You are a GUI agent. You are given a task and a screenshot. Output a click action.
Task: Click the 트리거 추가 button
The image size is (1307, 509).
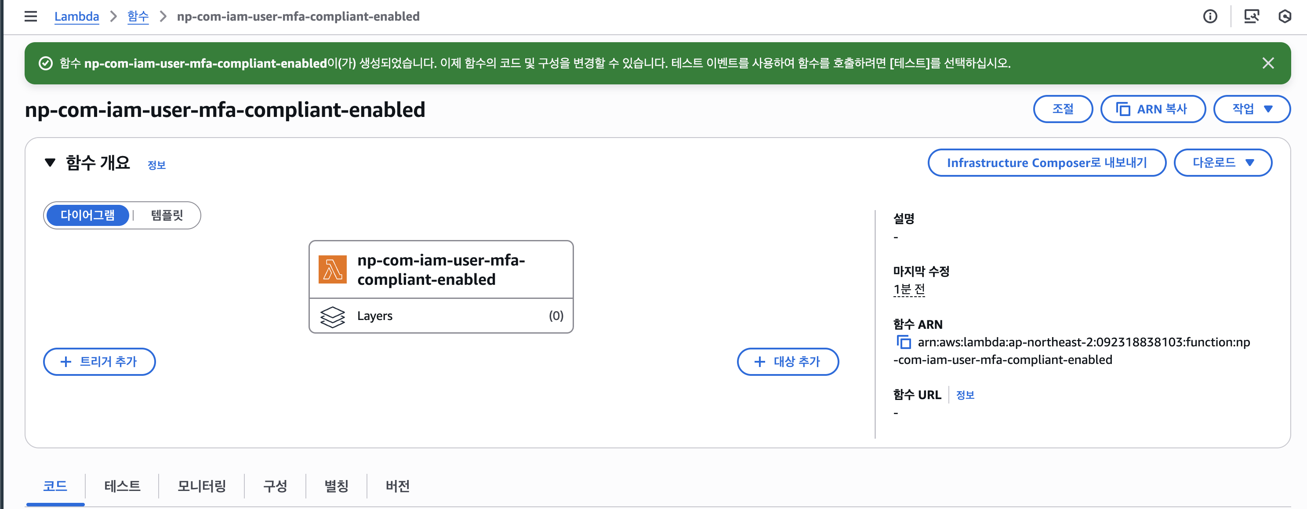(99, 361)
